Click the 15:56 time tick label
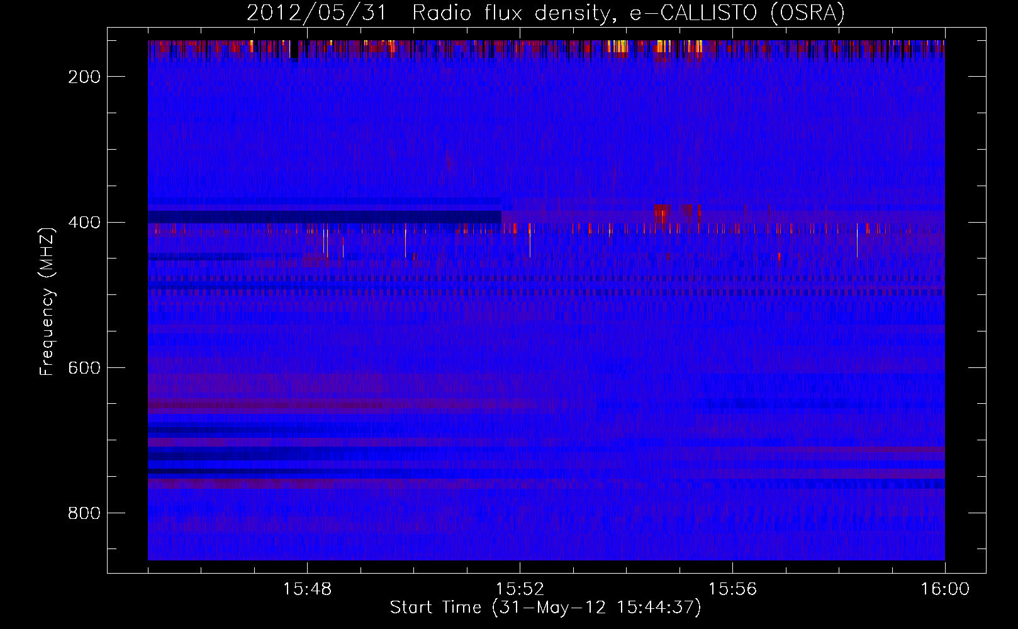1018x629 pixels. click(x=732, y=589)
